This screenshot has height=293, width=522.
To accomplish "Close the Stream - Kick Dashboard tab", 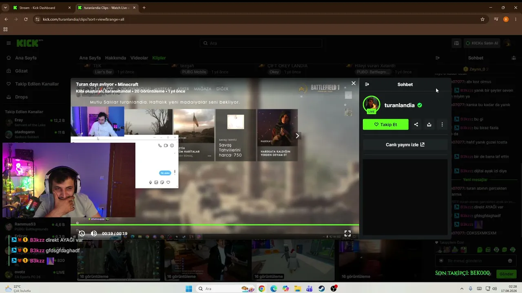I will tap(69, 8).
